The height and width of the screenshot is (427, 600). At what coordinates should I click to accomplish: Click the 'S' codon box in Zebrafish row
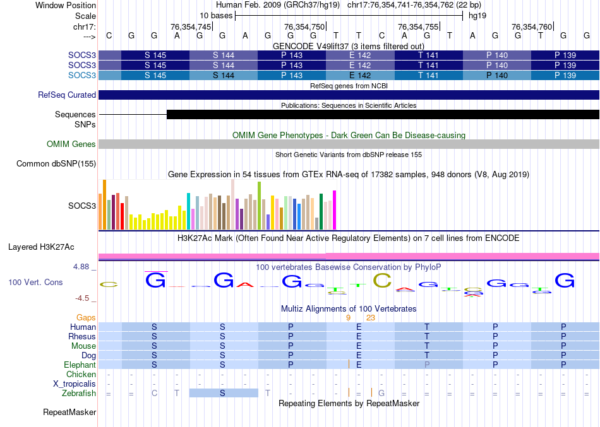[224, 393]
